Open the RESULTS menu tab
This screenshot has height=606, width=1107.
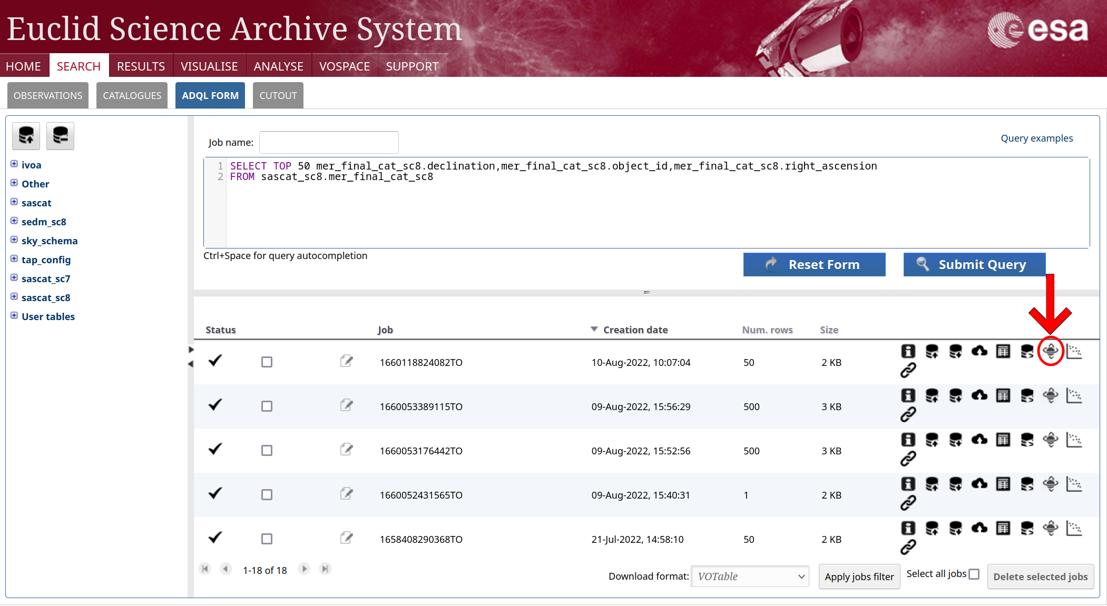pos(141,66)
